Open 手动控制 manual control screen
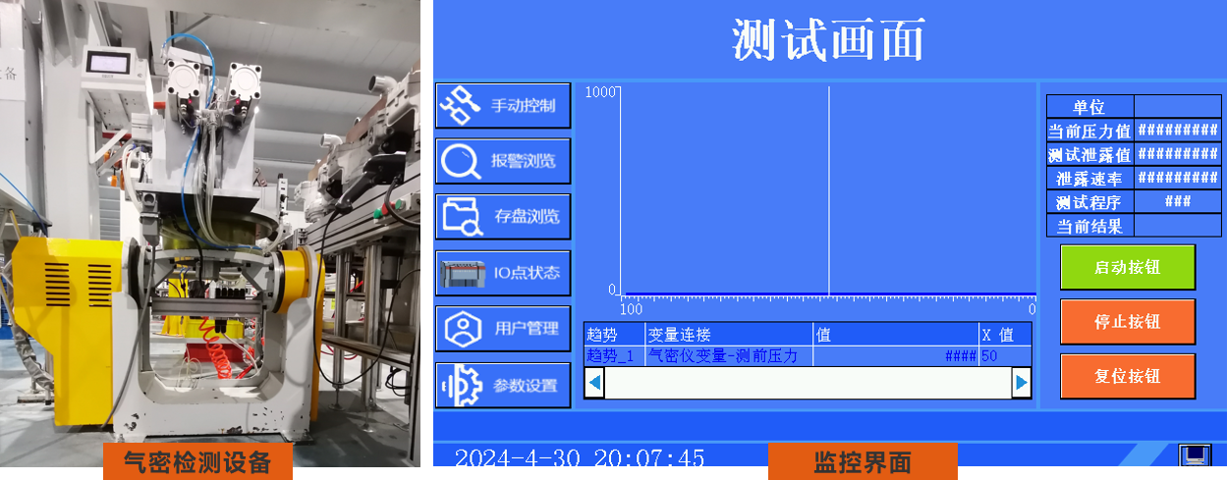The image size is (1227, 480). [503, 105]
